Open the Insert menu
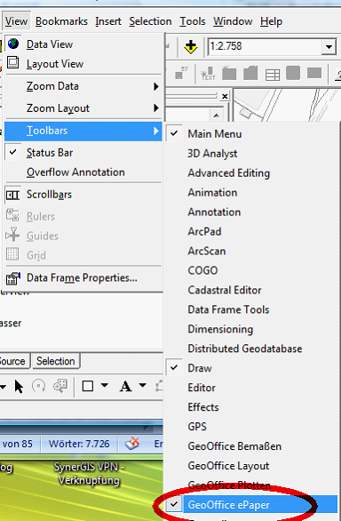 [108, 21]
